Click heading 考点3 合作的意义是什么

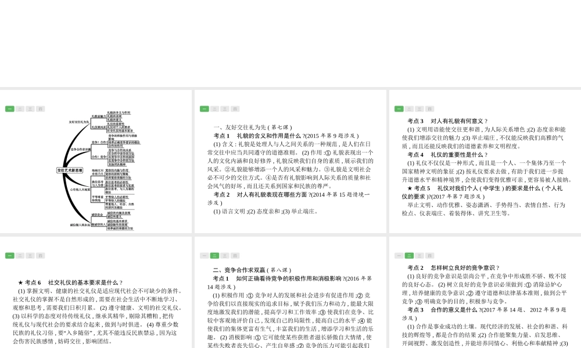coord(485,314)
